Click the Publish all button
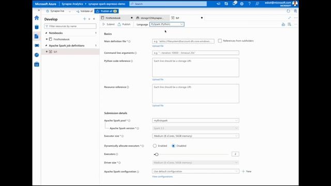Screen dimensions: 331x186 (x=107, y=11)
